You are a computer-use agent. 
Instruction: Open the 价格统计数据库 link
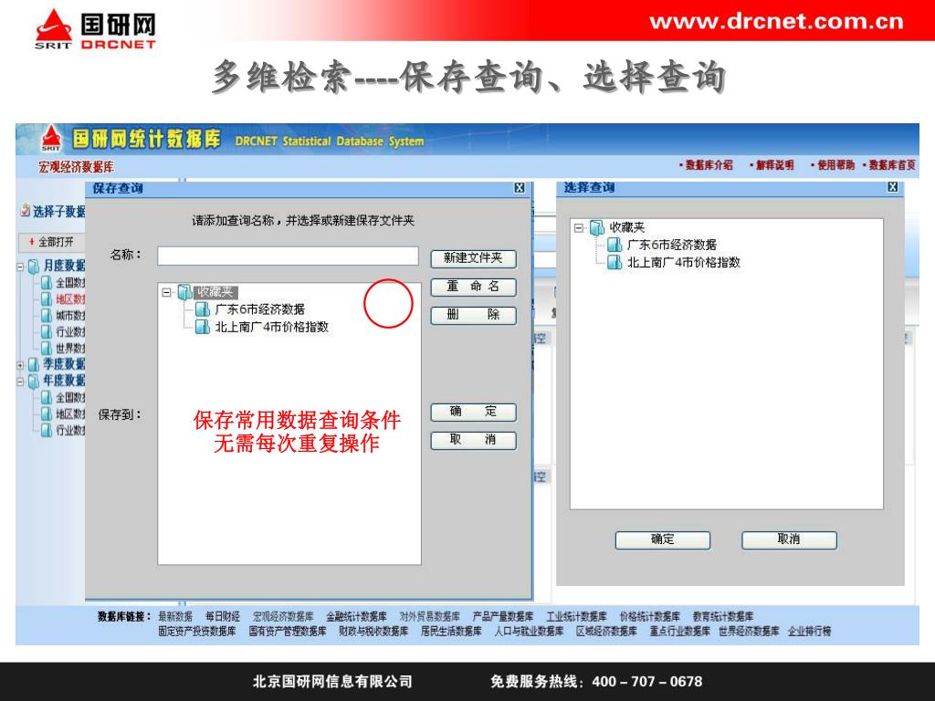650,616
